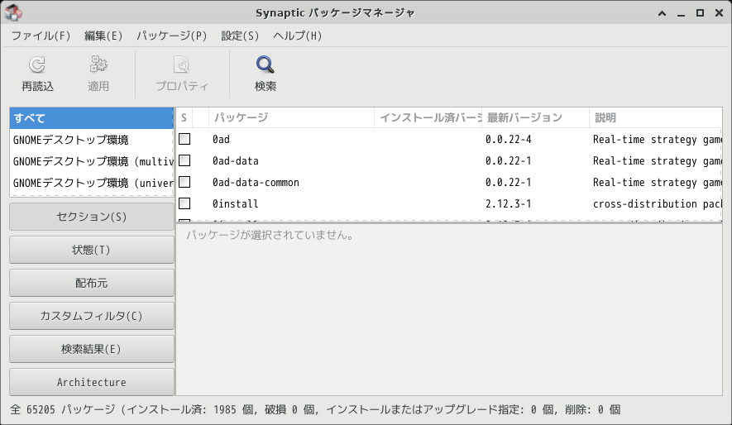Sort by インストール済バージョン column header

428,117
